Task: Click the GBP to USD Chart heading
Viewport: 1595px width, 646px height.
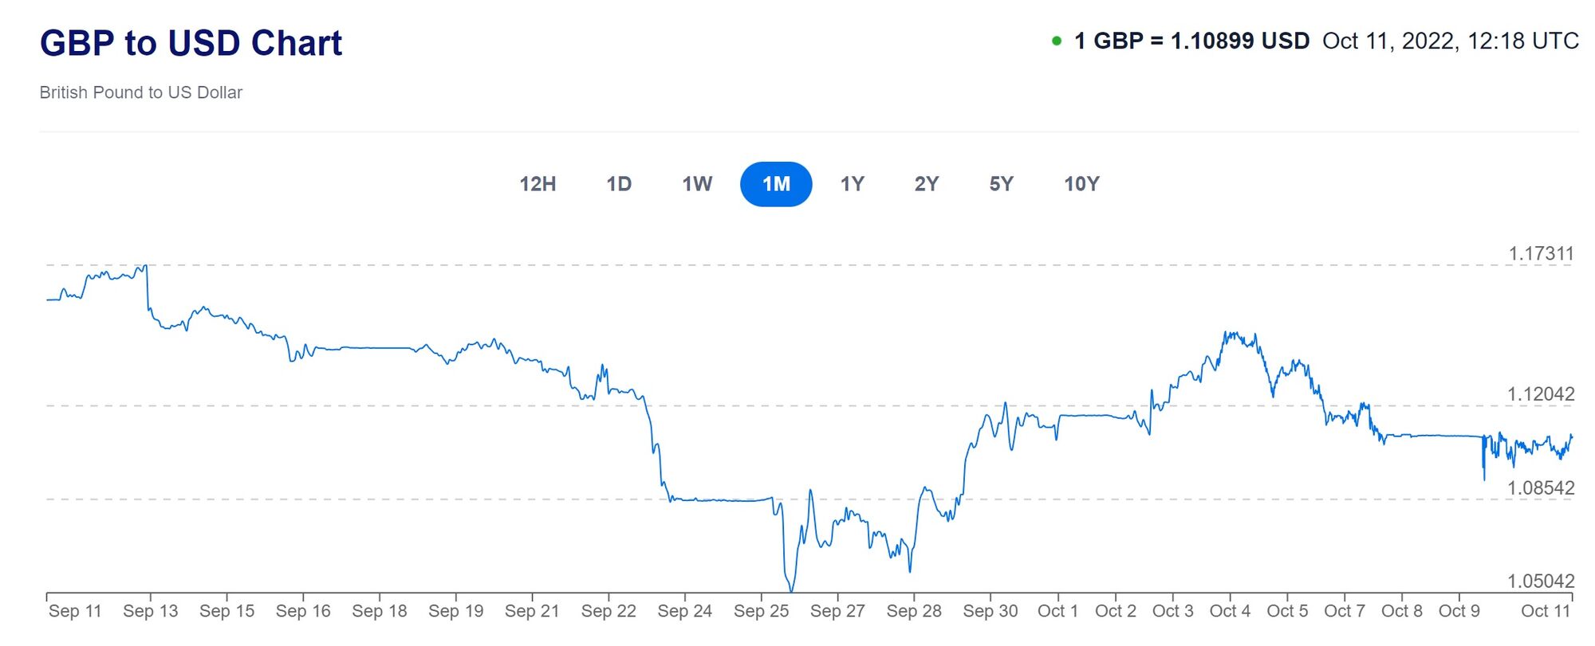Action: [191, 43]
